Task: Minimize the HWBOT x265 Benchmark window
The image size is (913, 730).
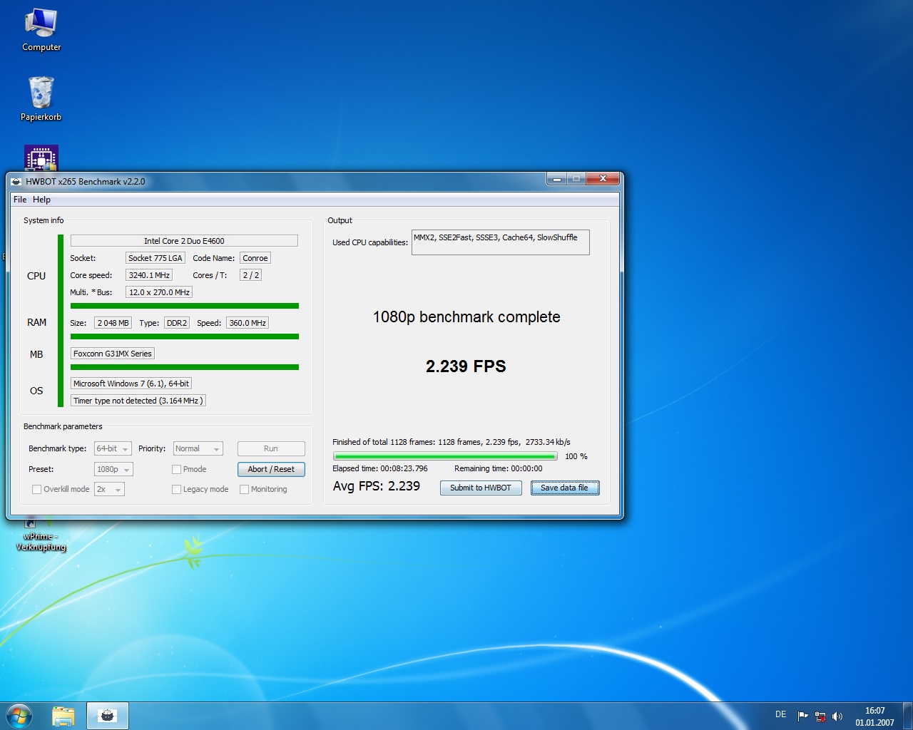Action: (557, 179)
